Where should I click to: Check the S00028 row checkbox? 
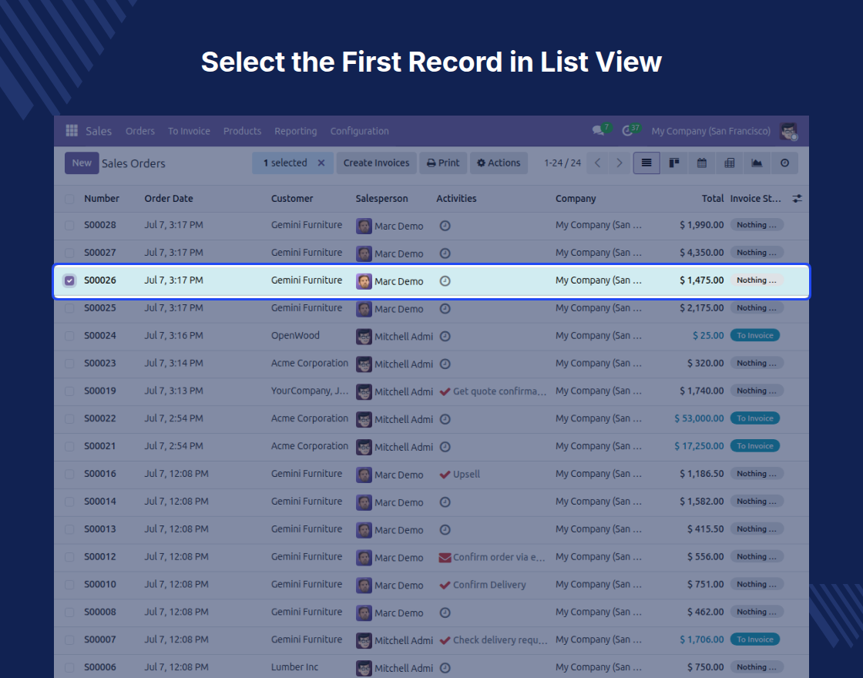[69, 225]
